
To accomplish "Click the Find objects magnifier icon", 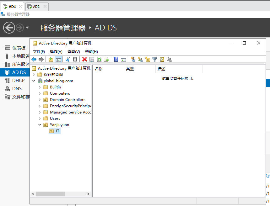I will click(162, 60).
